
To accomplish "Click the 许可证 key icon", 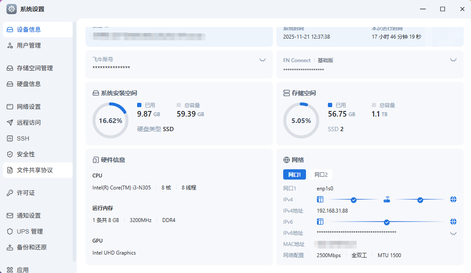I will coord(10,193).
